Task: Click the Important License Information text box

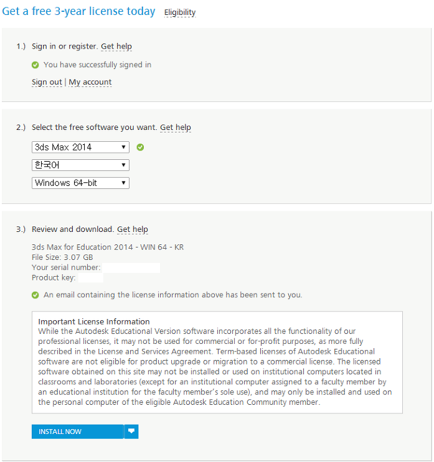Action: pos(217,362)
